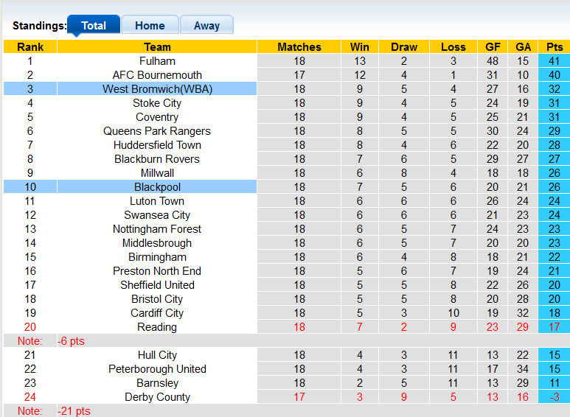Click the Pts column header
The image size is (570, 417).
[x=554, y=46]
